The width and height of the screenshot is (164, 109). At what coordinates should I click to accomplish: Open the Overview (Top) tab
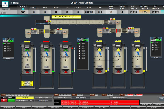click(8, 107)
